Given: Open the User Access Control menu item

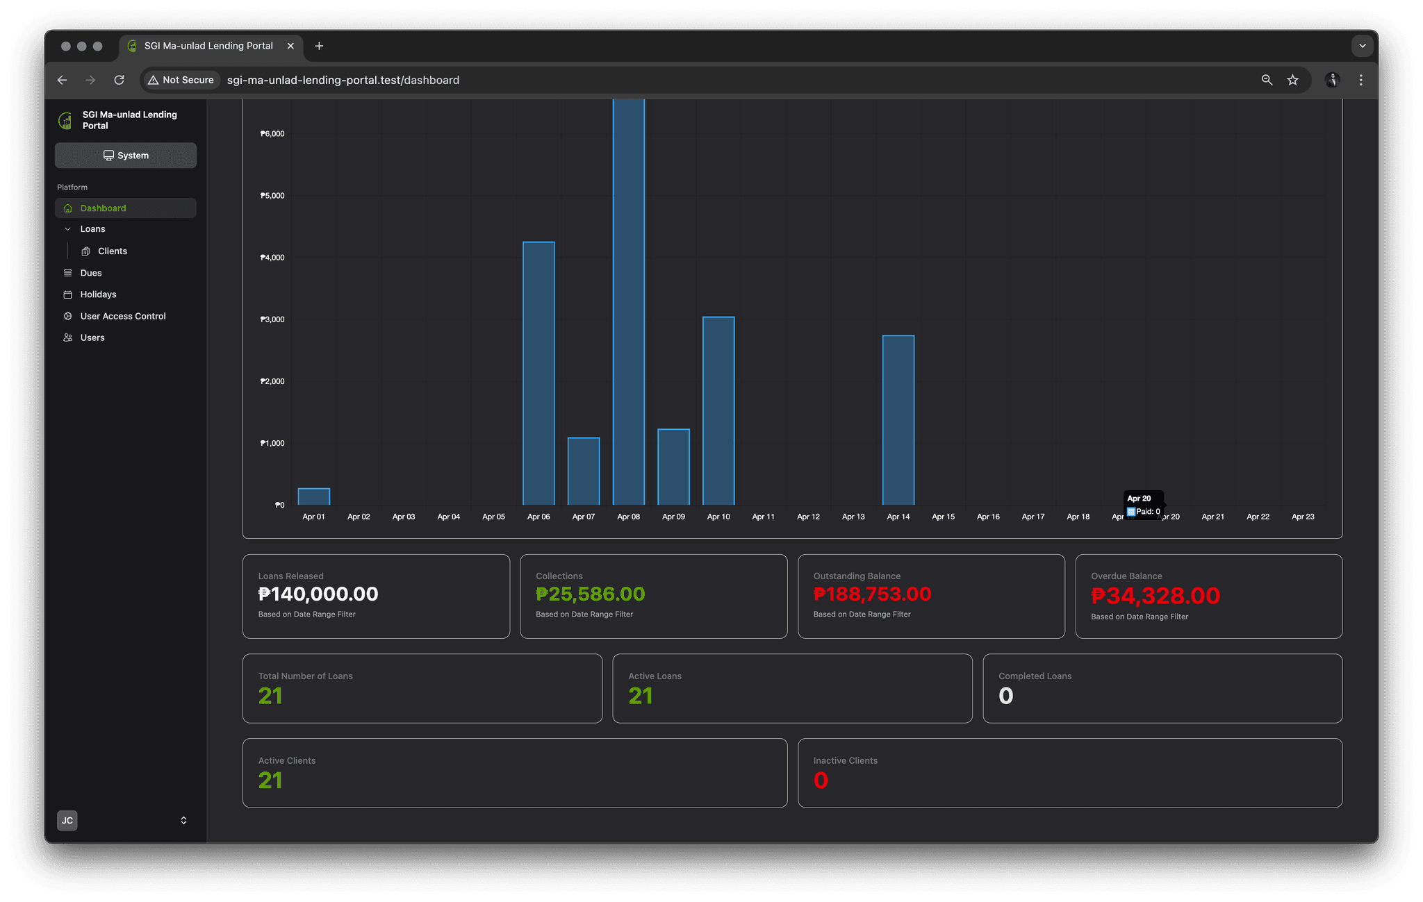Looking at the screenshot, I should [x=126, y=316].
